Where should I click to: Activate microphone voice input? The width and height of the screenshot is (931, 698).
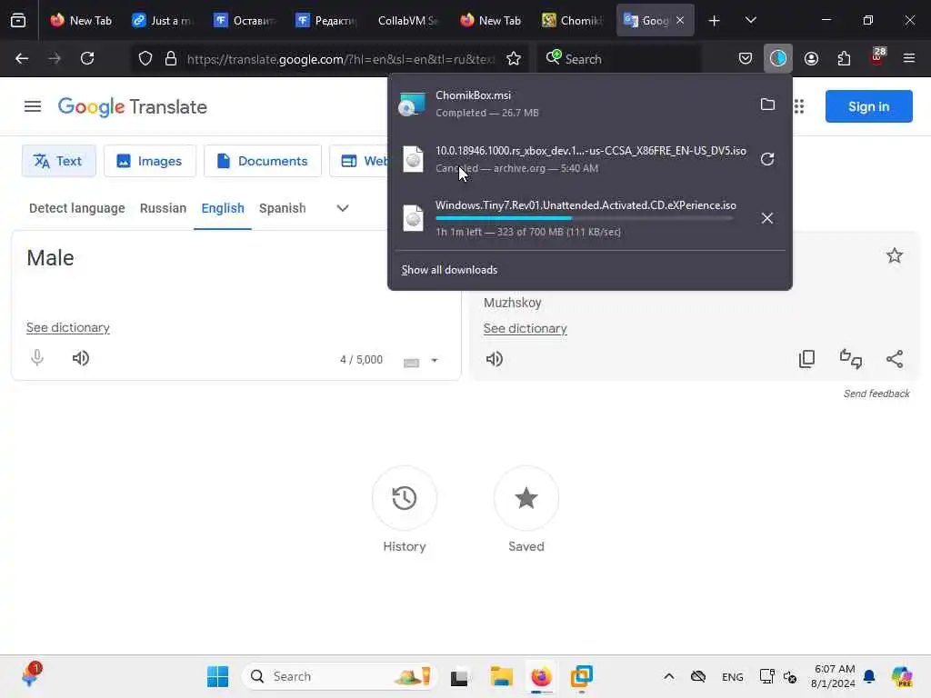[37, 358]
